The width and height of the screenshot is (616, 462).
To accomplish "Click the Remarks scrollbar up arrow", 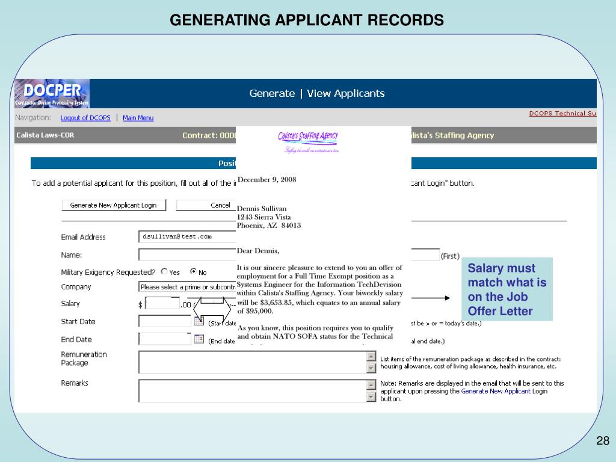I will 371,385.
